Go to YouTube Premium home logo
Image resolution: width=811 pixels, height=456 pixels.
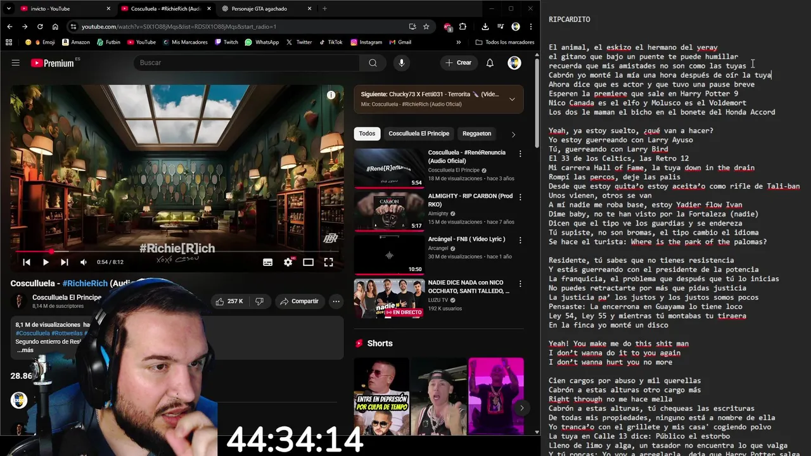click(52, 63)
